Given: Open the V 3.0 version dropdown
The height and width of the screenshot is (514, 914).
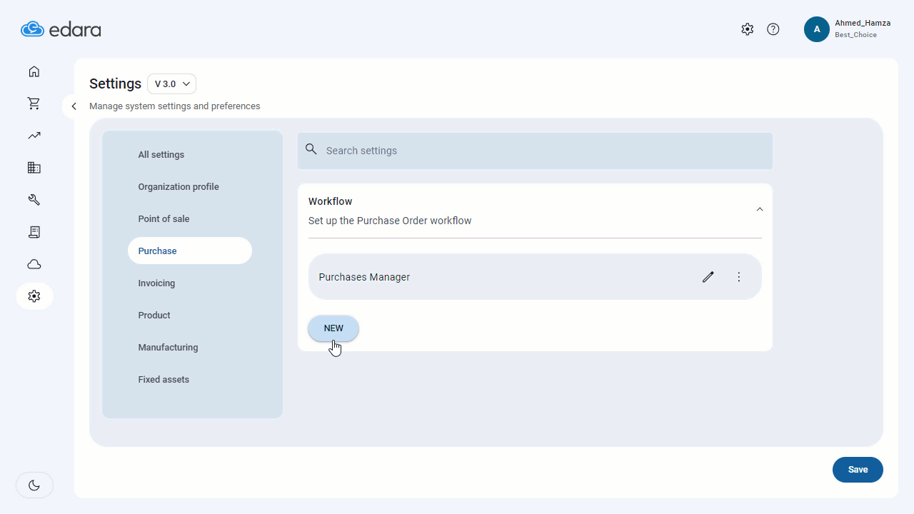Looking at the screenshot, I should [171, 84].
